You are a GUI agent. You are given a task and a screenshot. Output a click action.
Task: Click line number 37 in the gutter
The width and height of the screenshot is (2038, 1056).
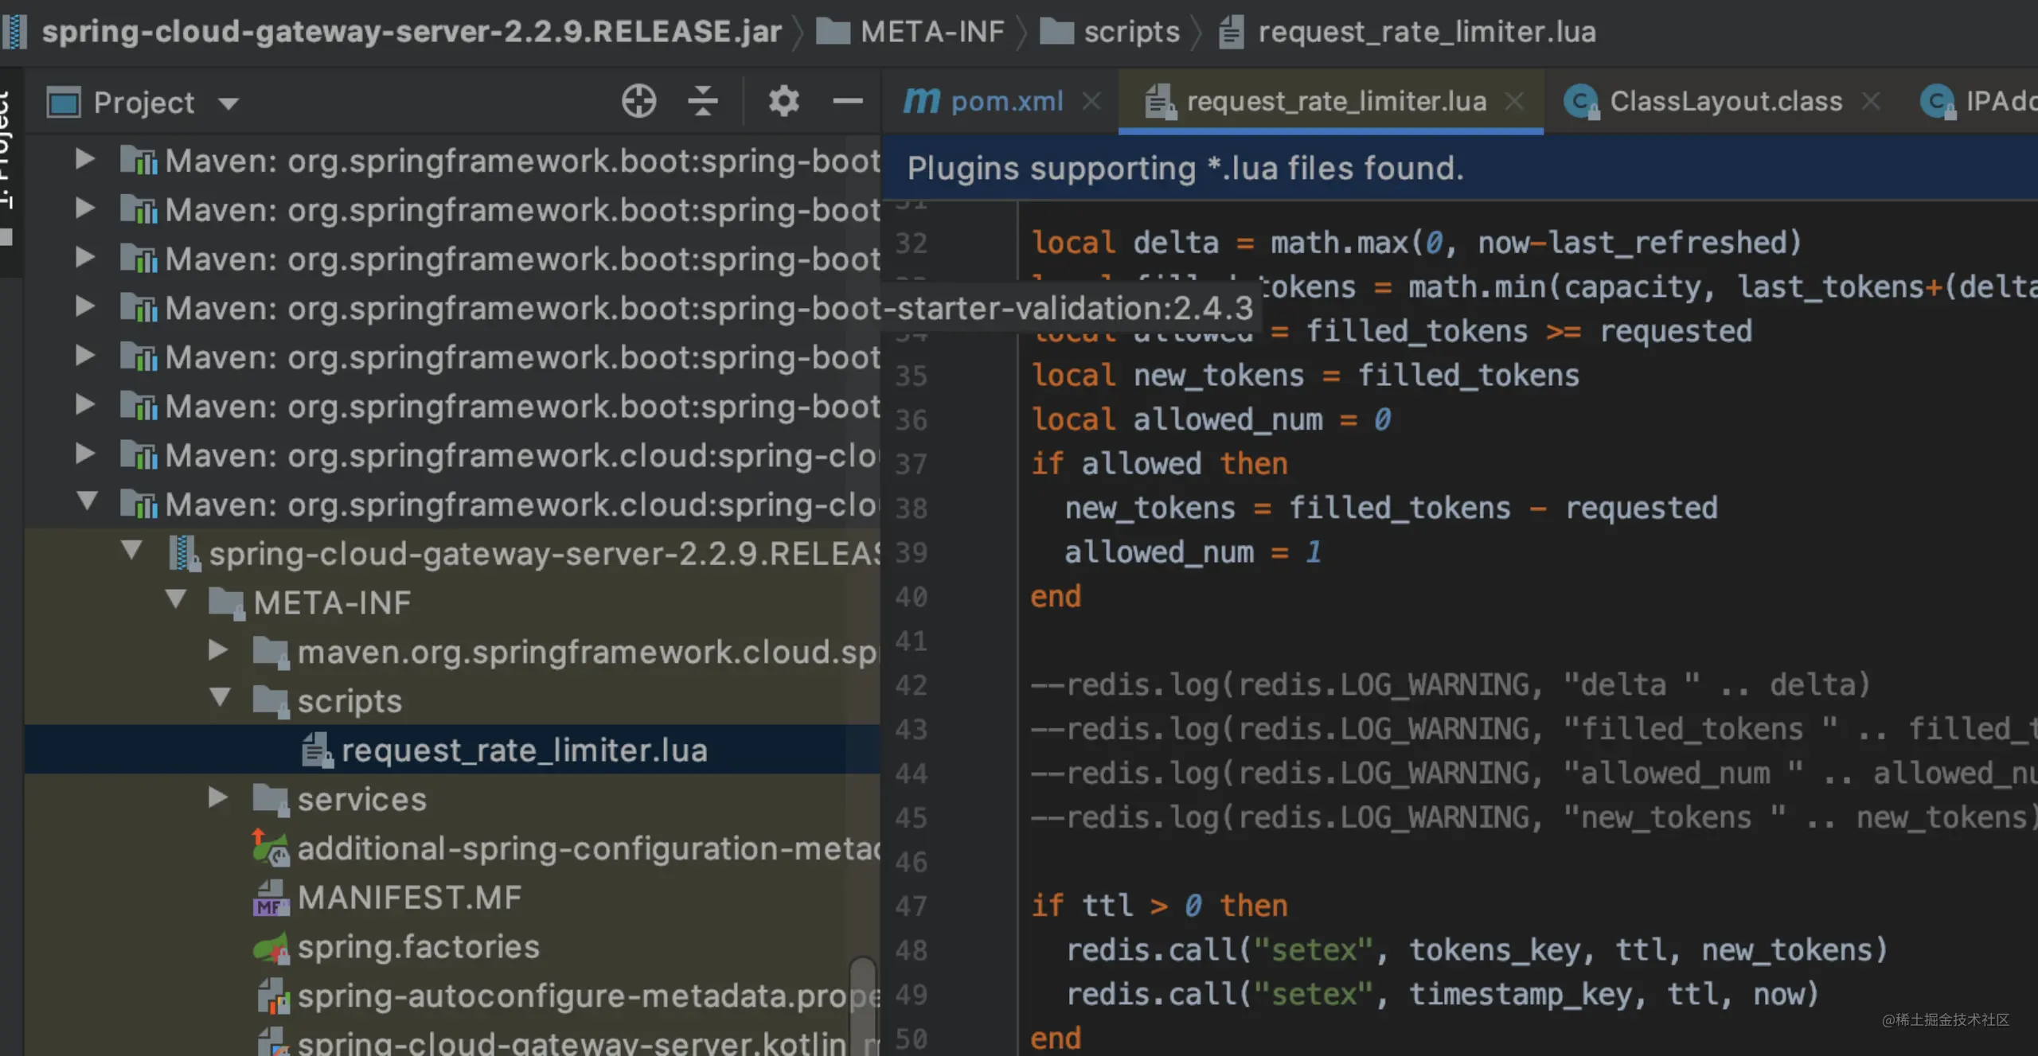[x=911, y=464]
